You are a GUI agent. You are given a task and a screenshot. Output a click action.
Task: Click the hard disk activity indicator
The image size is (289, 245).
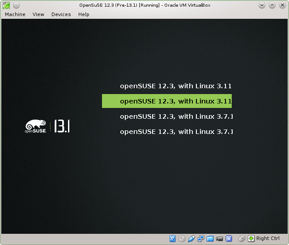click(172, 239)
